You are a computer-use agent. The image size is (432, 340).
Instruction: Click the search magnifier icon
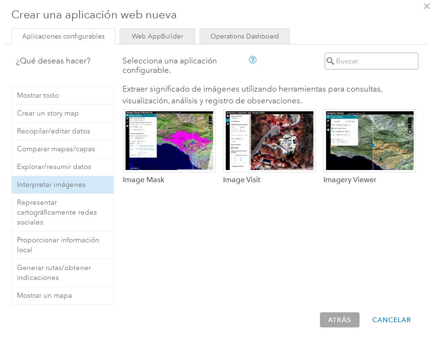330,61
